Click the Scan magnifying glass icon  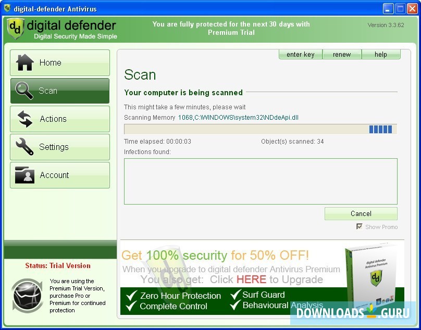pyautogui.click(x=24, y=91)
